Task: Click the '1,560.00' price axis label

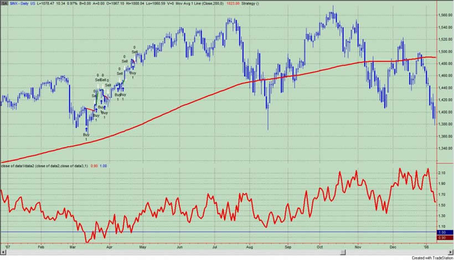Action: (x=445, y=15)
